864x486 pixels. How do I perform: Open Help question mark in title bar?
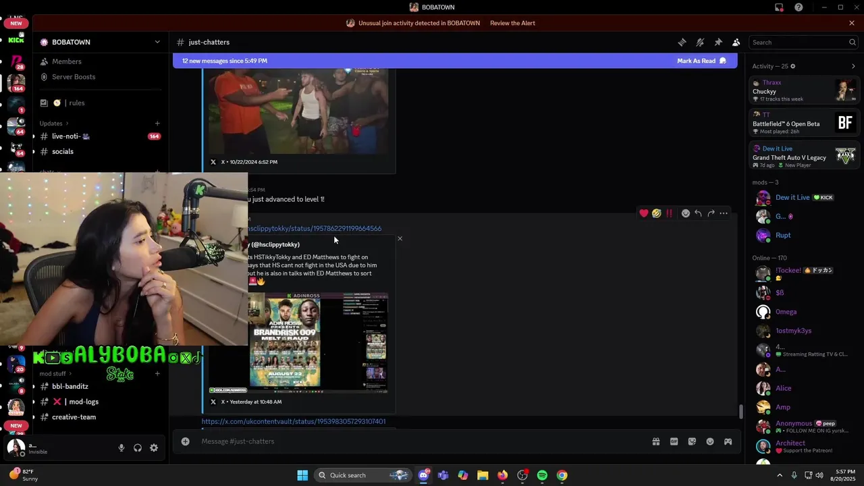coord(799,7)
